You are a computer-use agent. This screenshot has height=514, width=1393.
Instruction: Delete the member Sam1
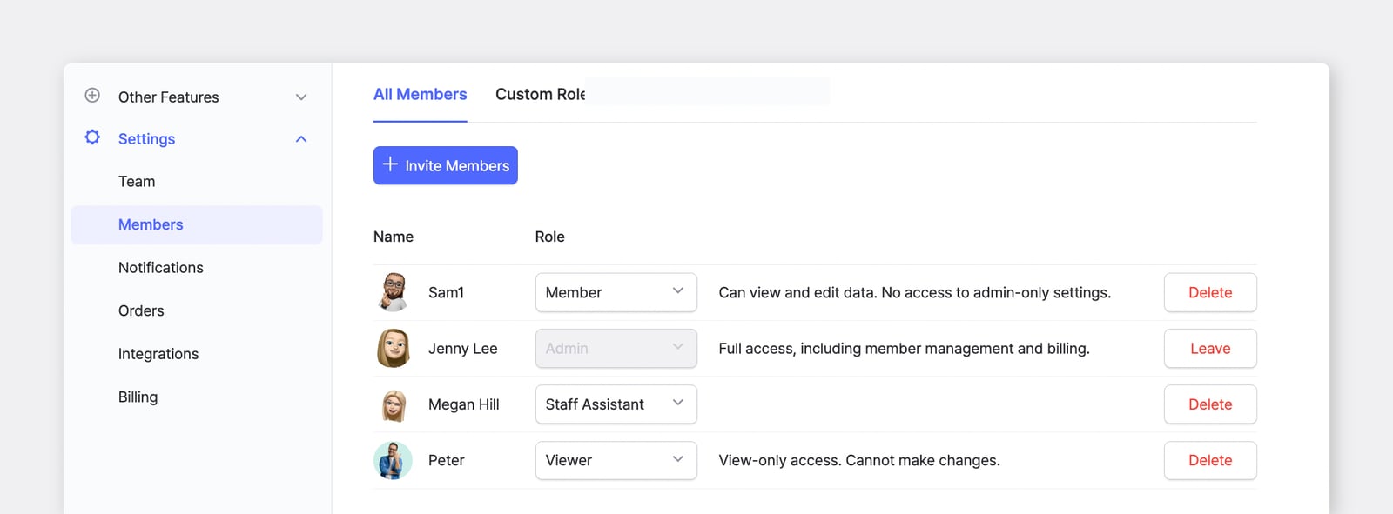1210,292
